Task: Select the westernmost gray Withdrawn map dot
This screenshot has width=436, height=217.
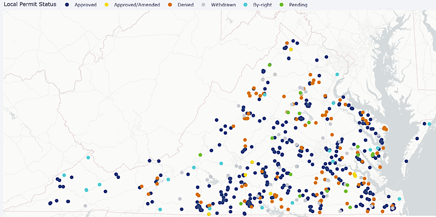Action: 85,205
